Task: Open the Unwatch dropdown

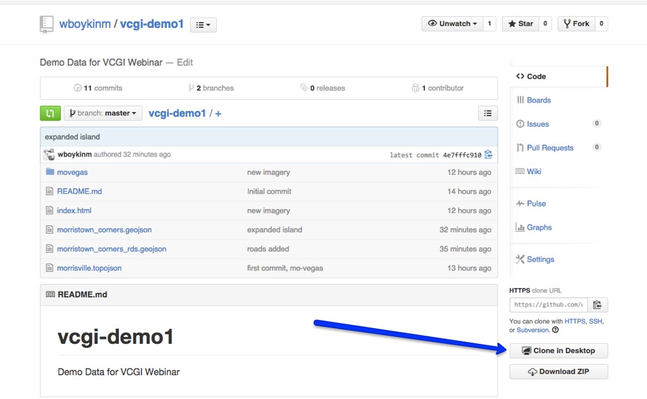Action: coord(452,23)
